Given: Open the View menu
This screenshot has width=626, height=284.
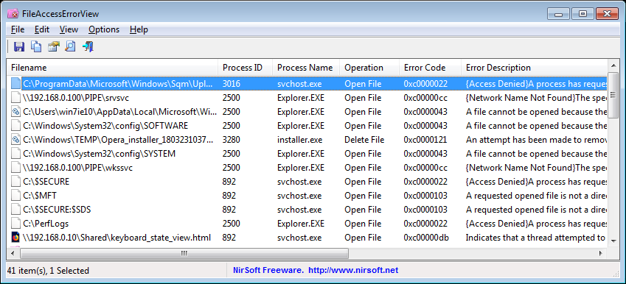Looking at the screenshot, I should coord(69,29).
